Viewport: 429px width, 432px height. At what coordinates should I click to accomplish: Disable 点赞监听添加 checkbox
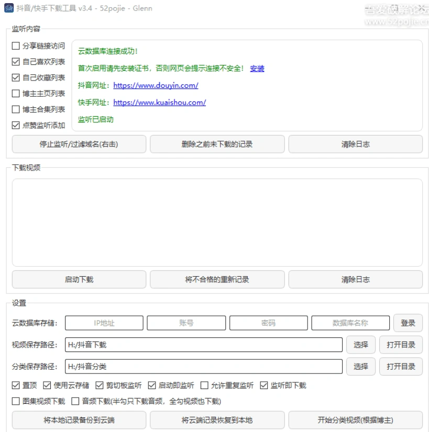16,126
